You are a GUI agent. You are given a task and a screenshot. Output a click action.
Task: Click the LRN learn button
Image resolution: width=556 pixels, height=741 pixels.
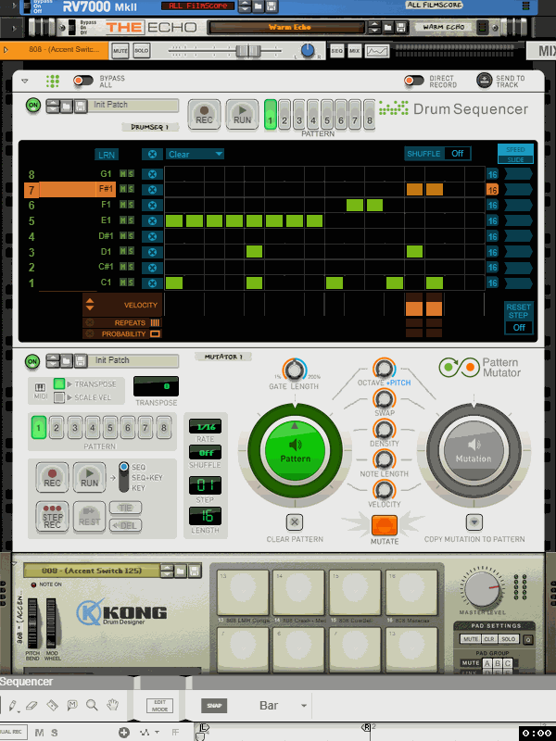click(107, 155)
